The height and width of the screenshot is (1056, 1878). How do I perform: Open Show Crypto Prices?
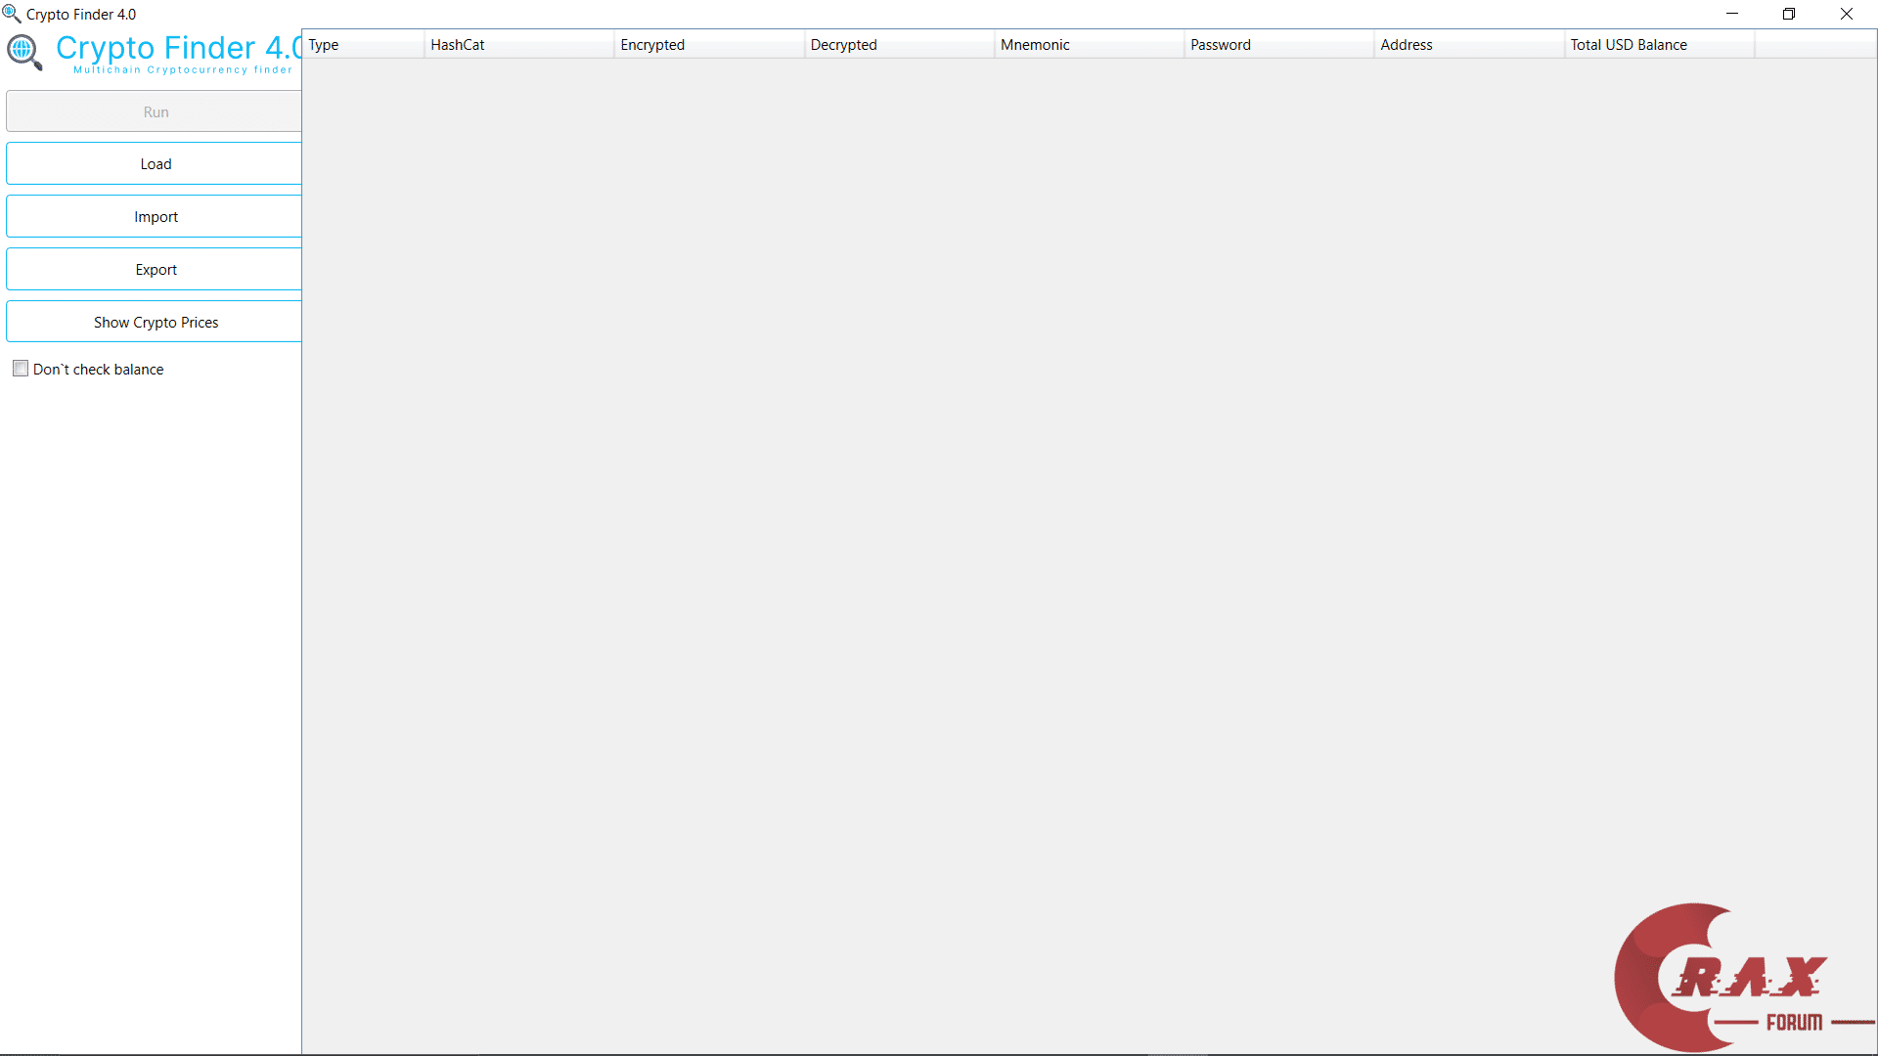tap(155, 322)
